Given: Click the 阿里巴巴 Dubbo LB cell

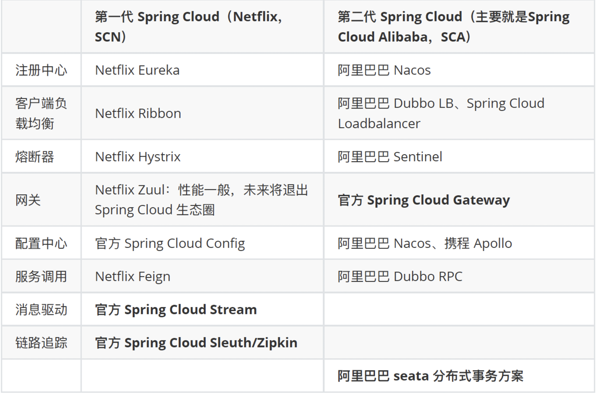Looking at the screenshot, I should (x=441, y=113).
